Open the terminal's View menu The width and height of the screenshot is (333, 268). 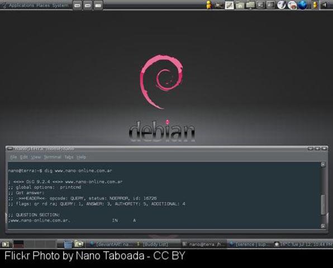(x=36, y=157)
